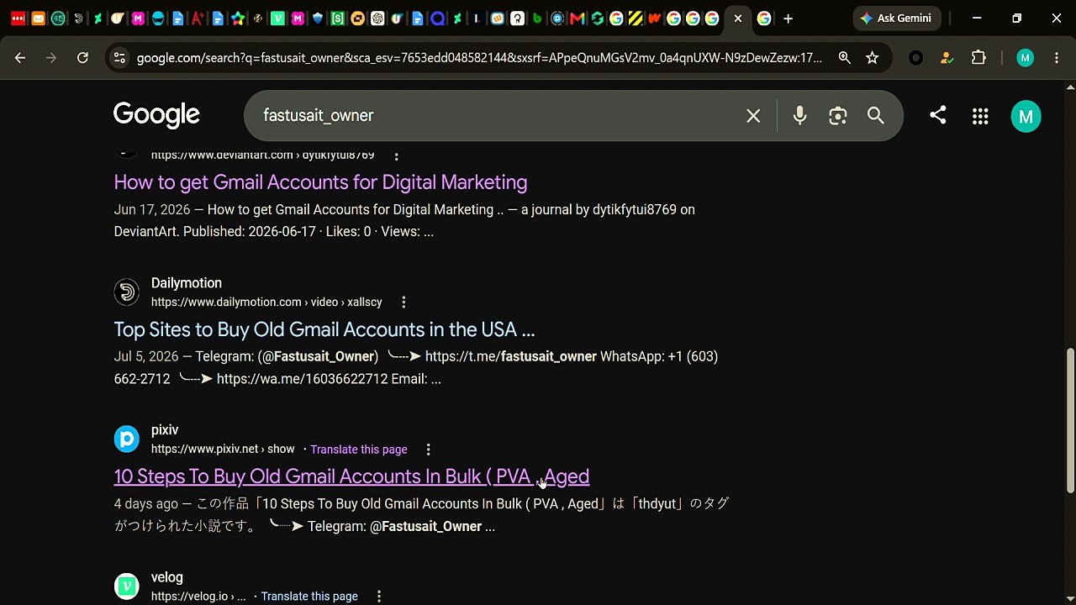Click the dailymotion.com video URL text
Screen dimensions: 1076x605
coord(266,302)
